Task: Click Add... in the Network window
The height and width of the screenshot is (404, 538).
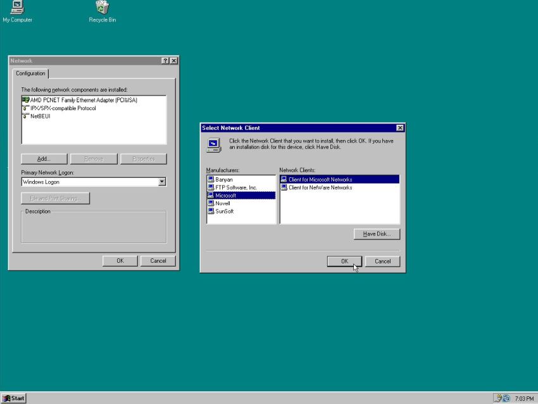Action: (44, 159)
